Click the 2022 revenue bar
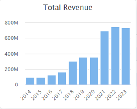This screenshot has height=109, width=137. coord(115,56)
